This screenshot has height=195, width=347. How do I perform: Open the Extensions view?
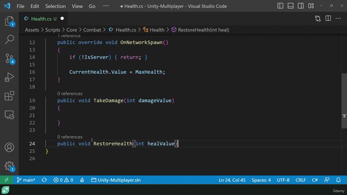9,96
